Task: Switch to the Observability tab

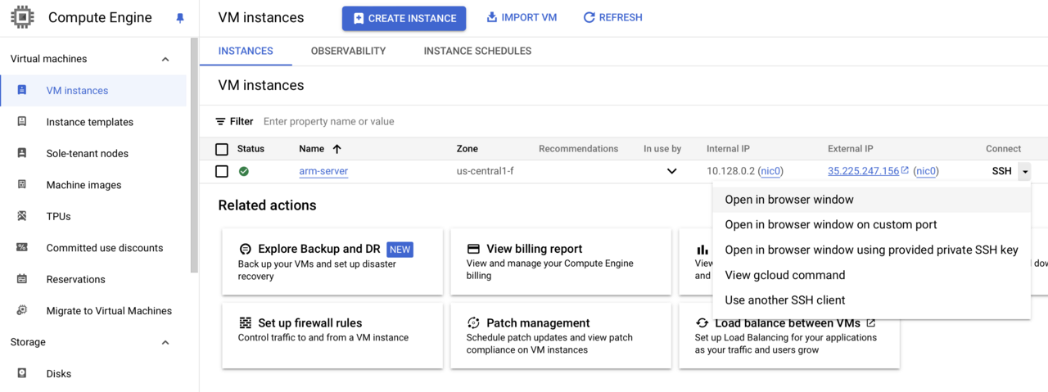Action: coord(348,51)
